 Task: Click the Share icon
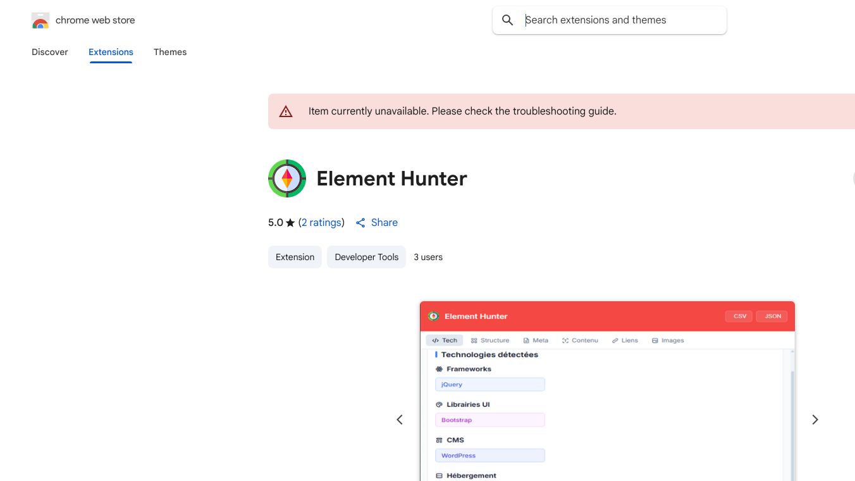[360, 223]
